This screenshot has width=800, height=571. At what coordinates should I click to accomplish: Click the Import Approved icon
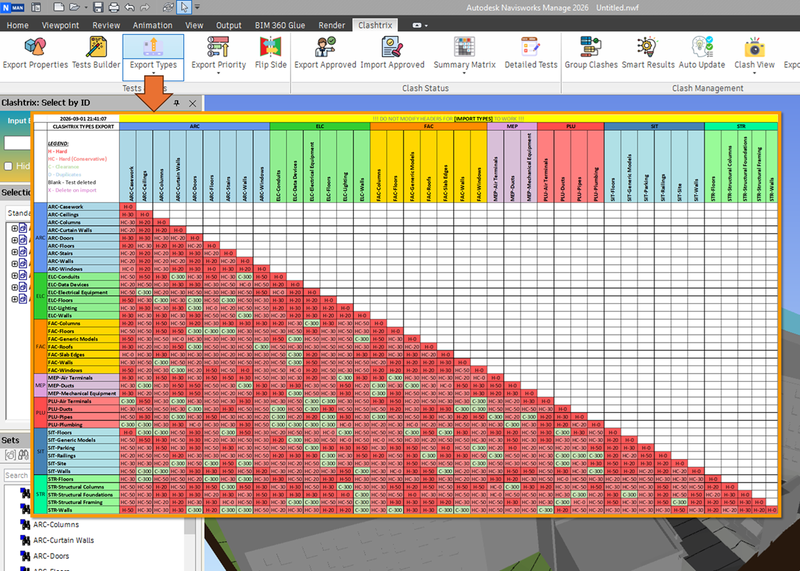coord(392,48)
